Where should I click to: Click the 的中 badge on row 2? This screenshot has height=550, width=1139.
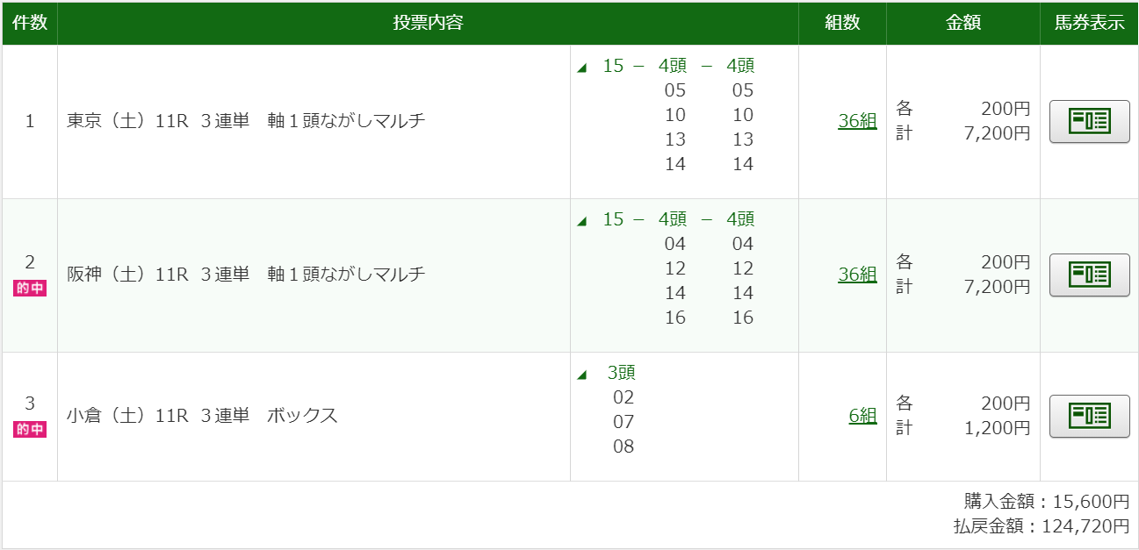(x=30, y=288)
